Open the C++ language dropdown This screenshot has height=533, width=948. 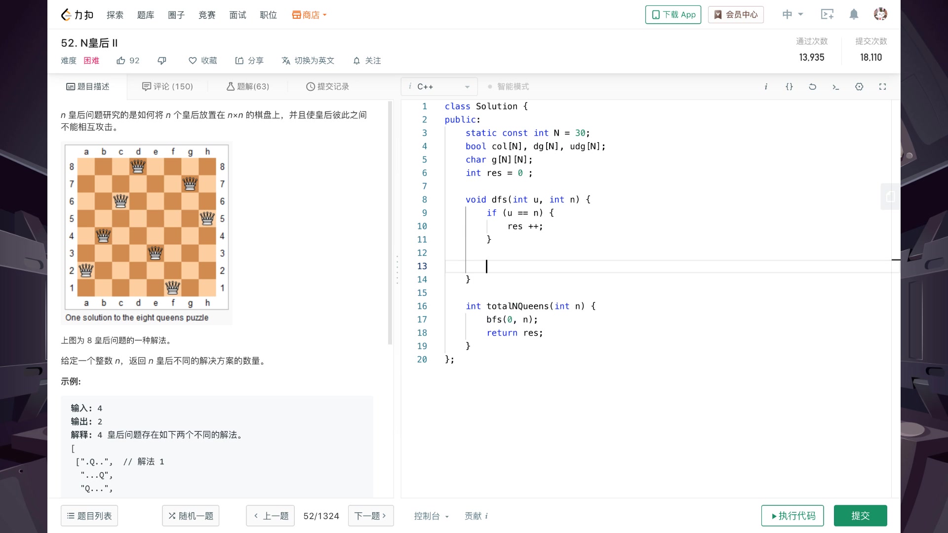coord(438,86)
